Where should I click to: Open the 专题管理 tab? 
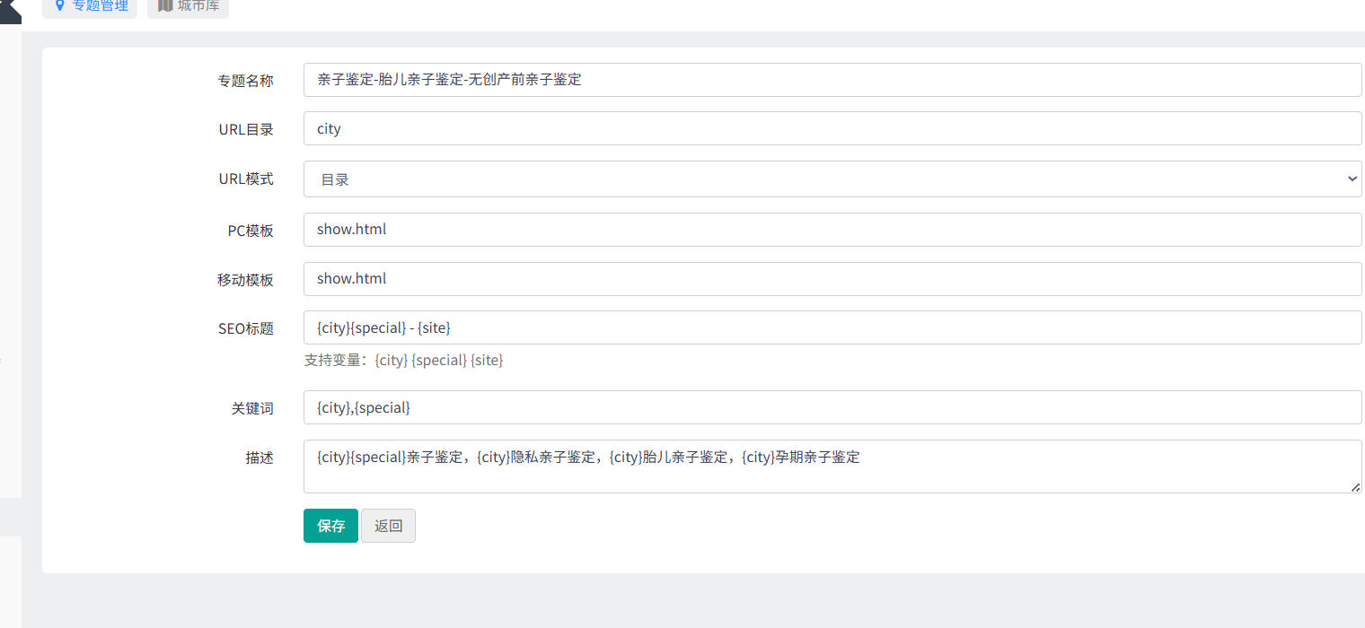(90, 6)
